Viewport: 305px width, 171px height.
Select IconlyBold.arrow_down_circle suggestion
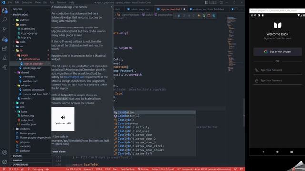tap(155, 146)
